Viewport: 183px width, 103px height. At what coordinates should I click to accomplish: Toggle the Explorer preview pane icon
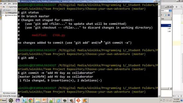pos(165,15)
